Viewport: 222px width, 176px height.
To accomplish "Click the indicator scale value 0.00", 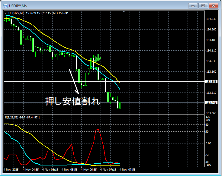I will pos(208,143).
